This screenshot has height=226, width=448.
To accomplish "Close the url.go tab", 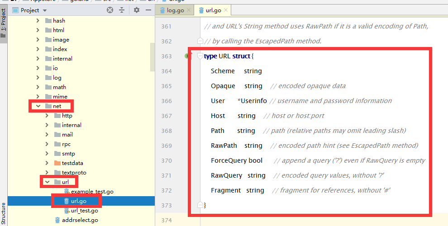I will [x=226, y=10].
